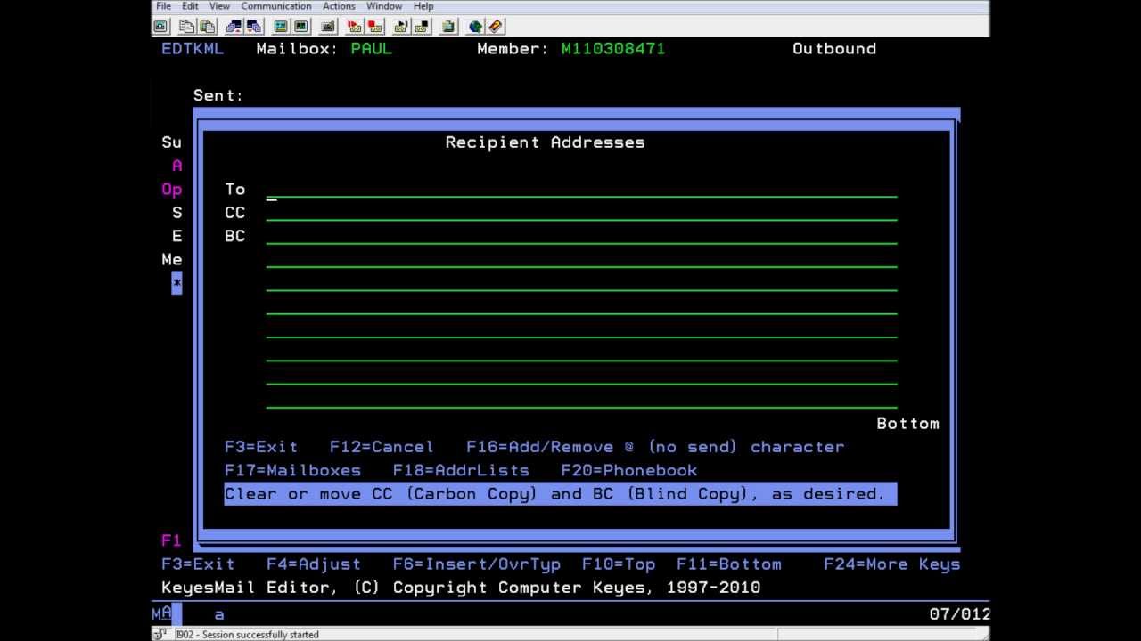The image size is (1141, 641).
Task: Click F12=Cancel in the popup
Action: 382,447
